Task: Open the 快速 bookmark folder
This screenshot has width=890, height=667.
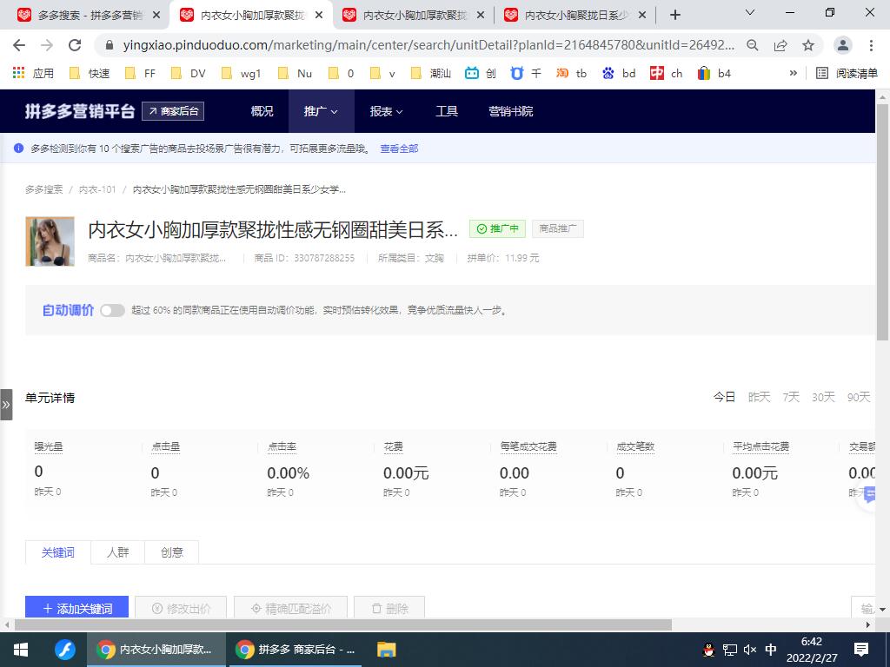Action: 90,73
